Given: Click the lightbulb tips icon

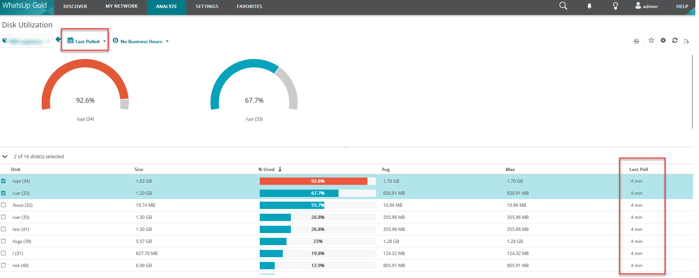Looking at the screenshot, I should point(615,6).
